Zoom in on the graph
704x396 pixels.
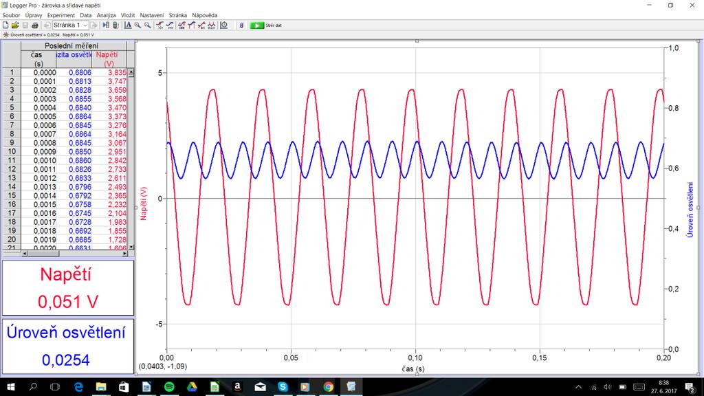pos(137,25)
